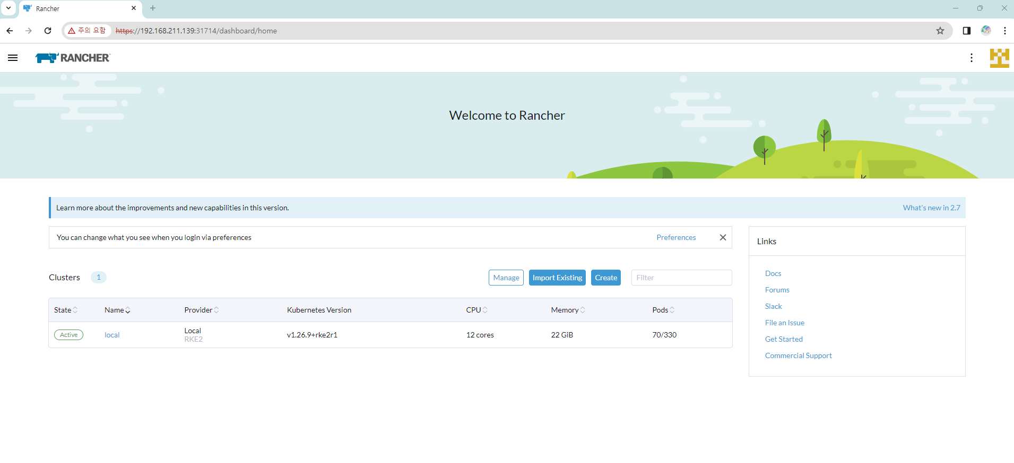The height and width of the screenshot is (463, 1014).
Task: Dismiss the preferences notice with the X
Action: click(x=723, y=237)
